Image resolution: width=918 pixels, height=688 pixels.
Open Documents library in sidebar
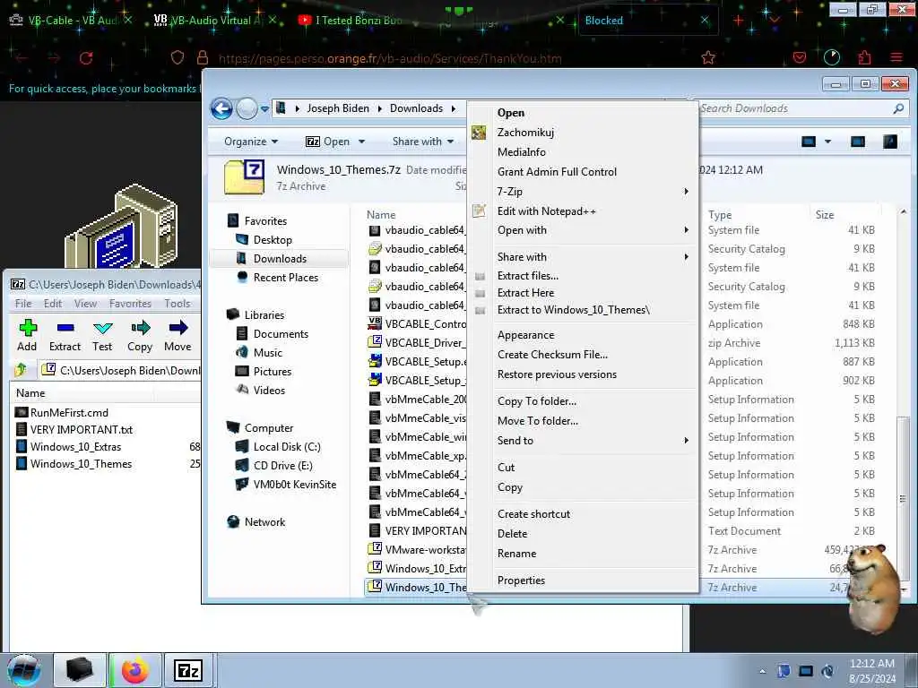[281, 334]
